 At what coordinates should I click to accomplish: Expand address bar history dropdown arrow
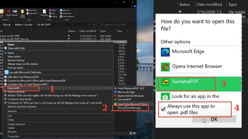coord(89,25)
